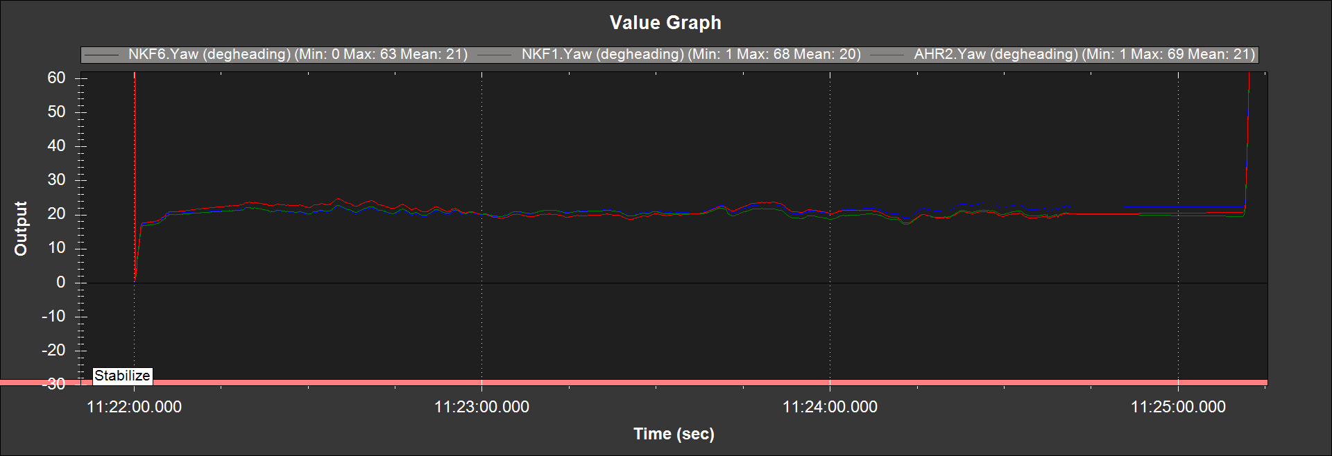Screen dimensions: 1332x456
Task: Click the 11:23:00.000 time axis label
Action: pos(481,407)
